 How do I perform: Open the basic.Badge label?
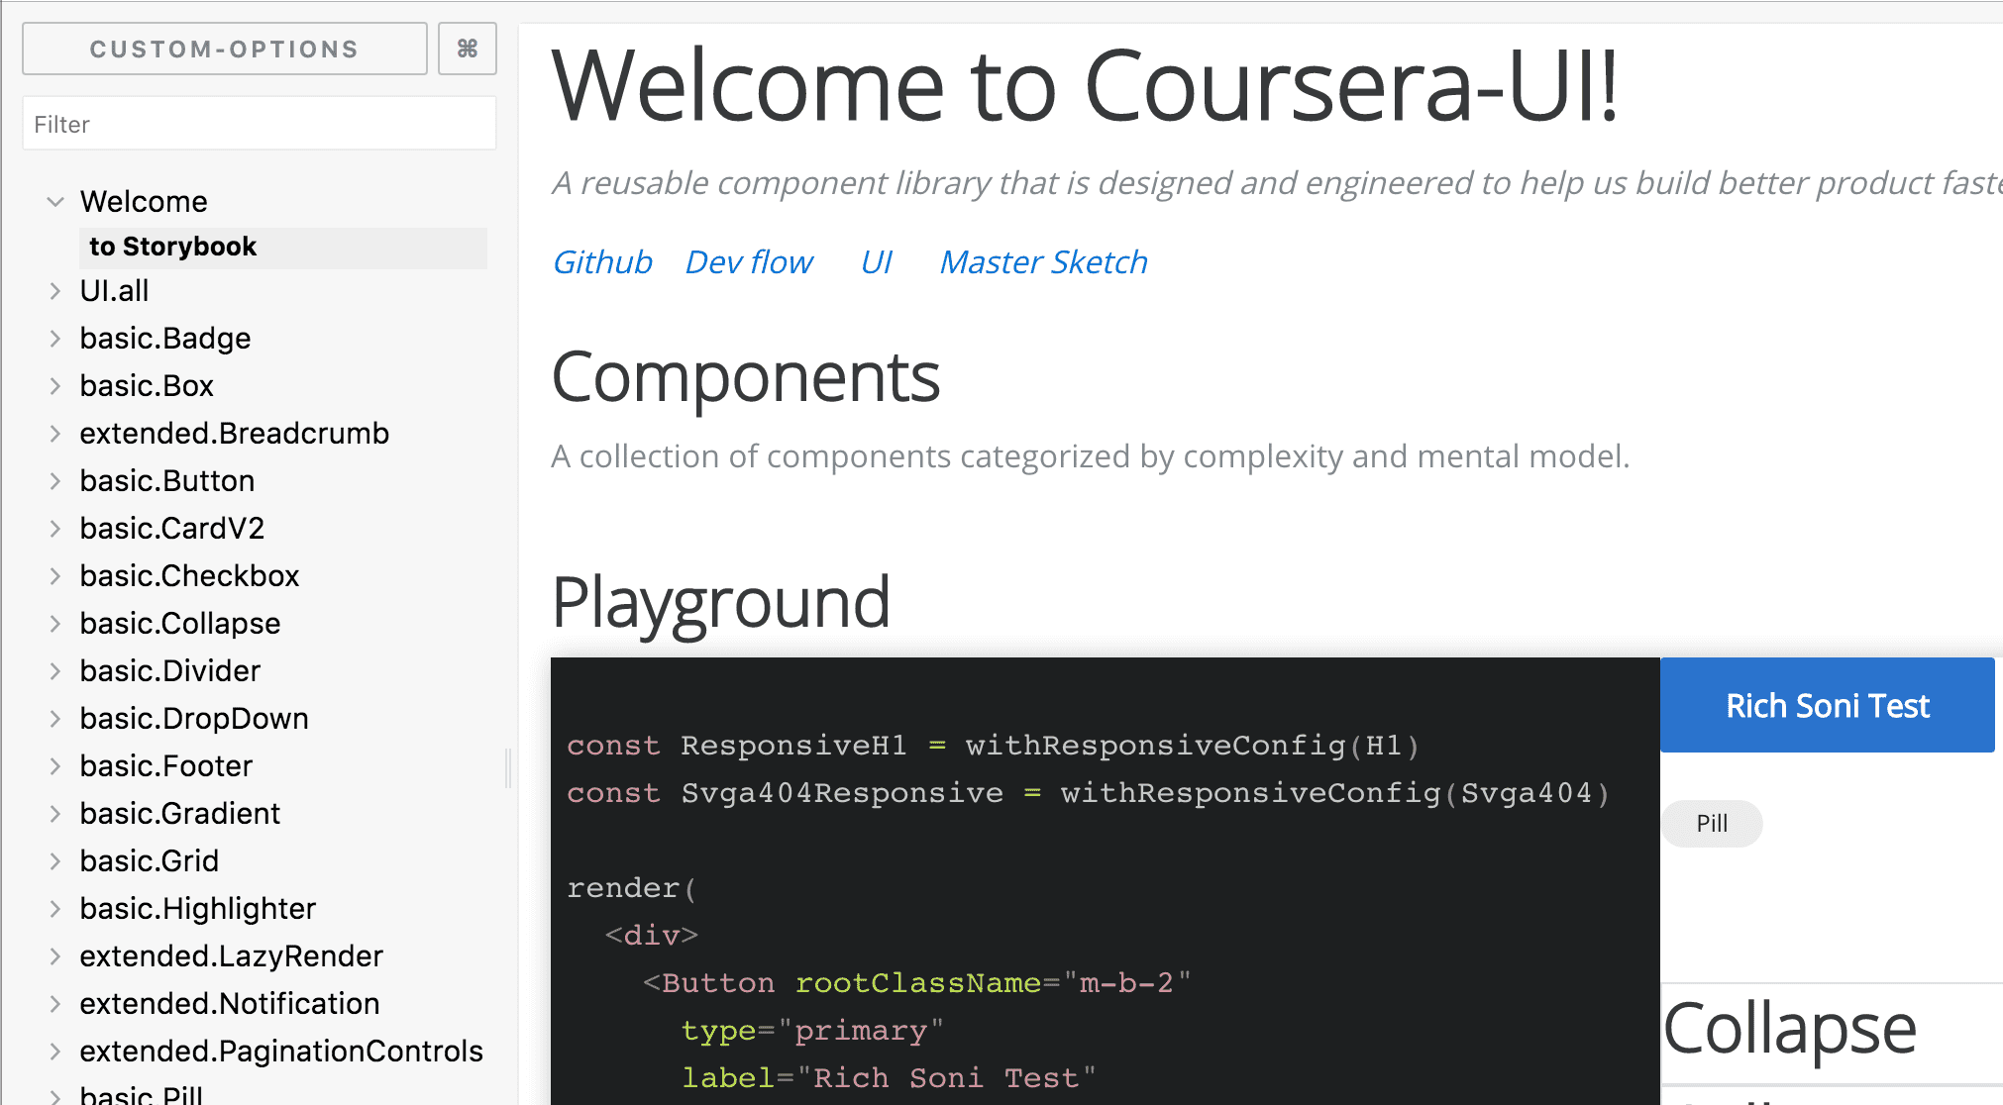(165, 339)
